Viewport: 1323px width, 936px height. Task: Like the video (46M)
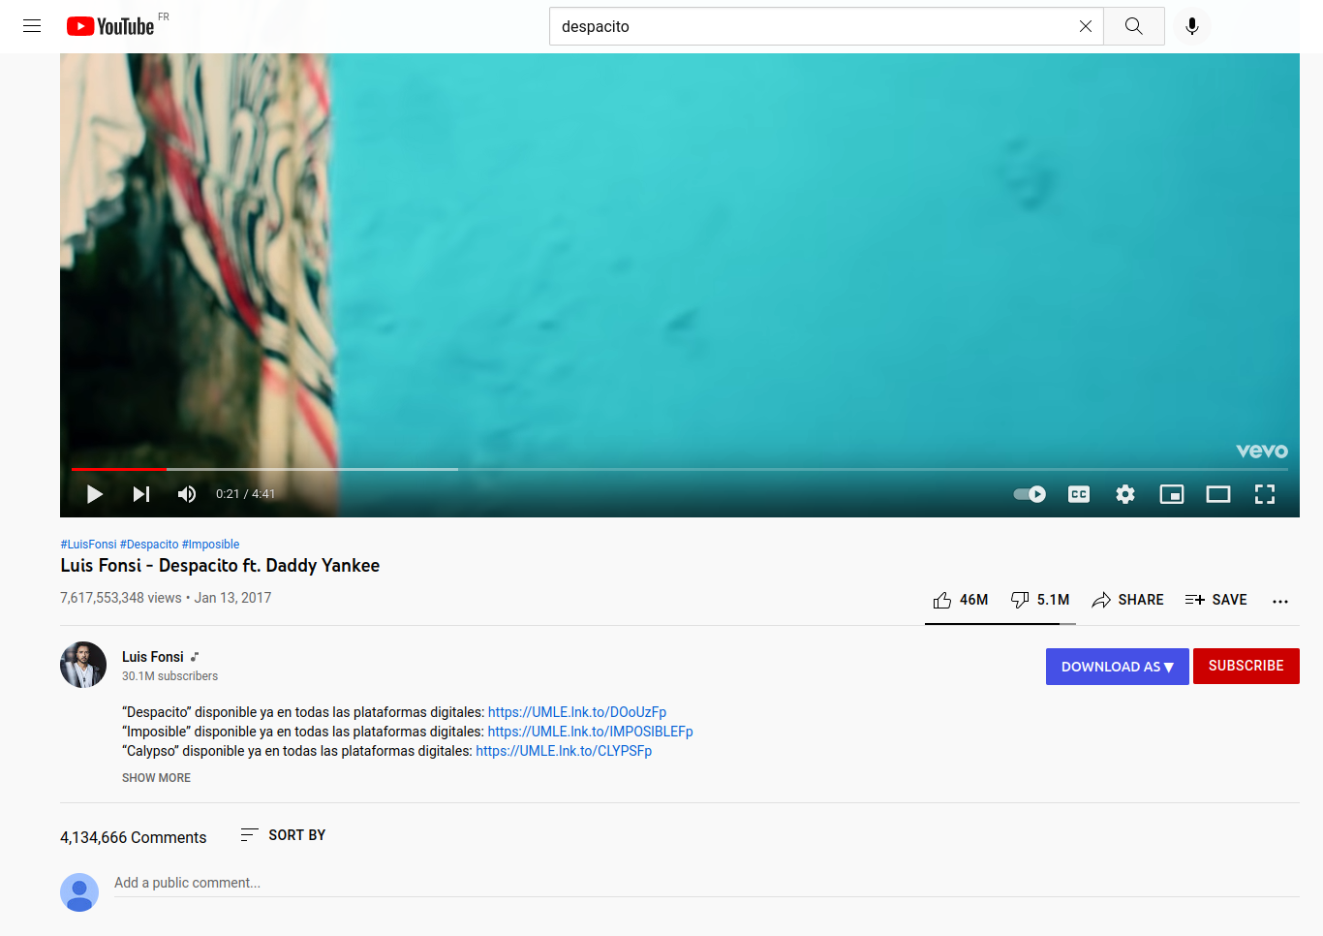tap(961, 600)
